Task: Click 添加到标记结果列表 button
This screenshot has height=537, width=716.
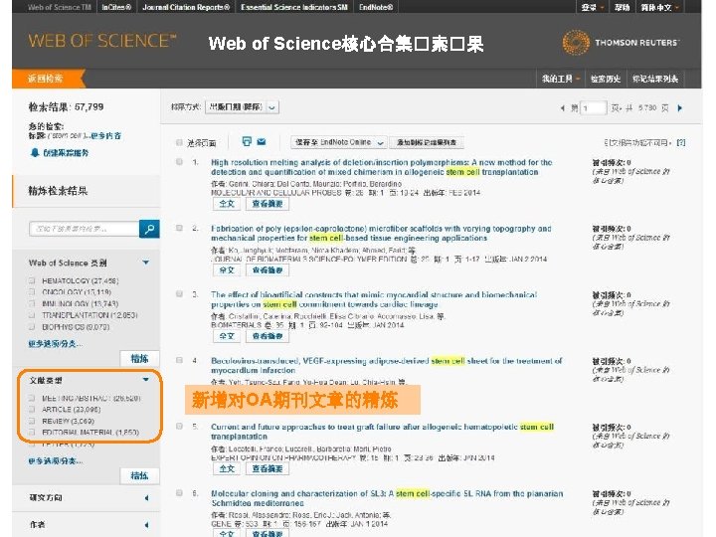Action: pos(427,142)
